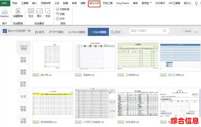Open the 公式 ribbon tab
The image size is (201, 127).
point(57,3)
